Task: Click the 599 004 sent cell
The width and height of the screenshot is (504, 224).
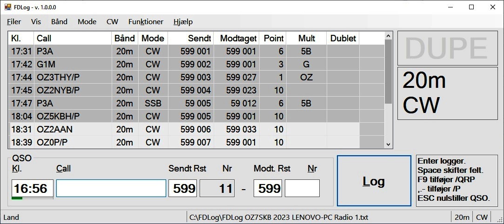Action: click(191, 91)
